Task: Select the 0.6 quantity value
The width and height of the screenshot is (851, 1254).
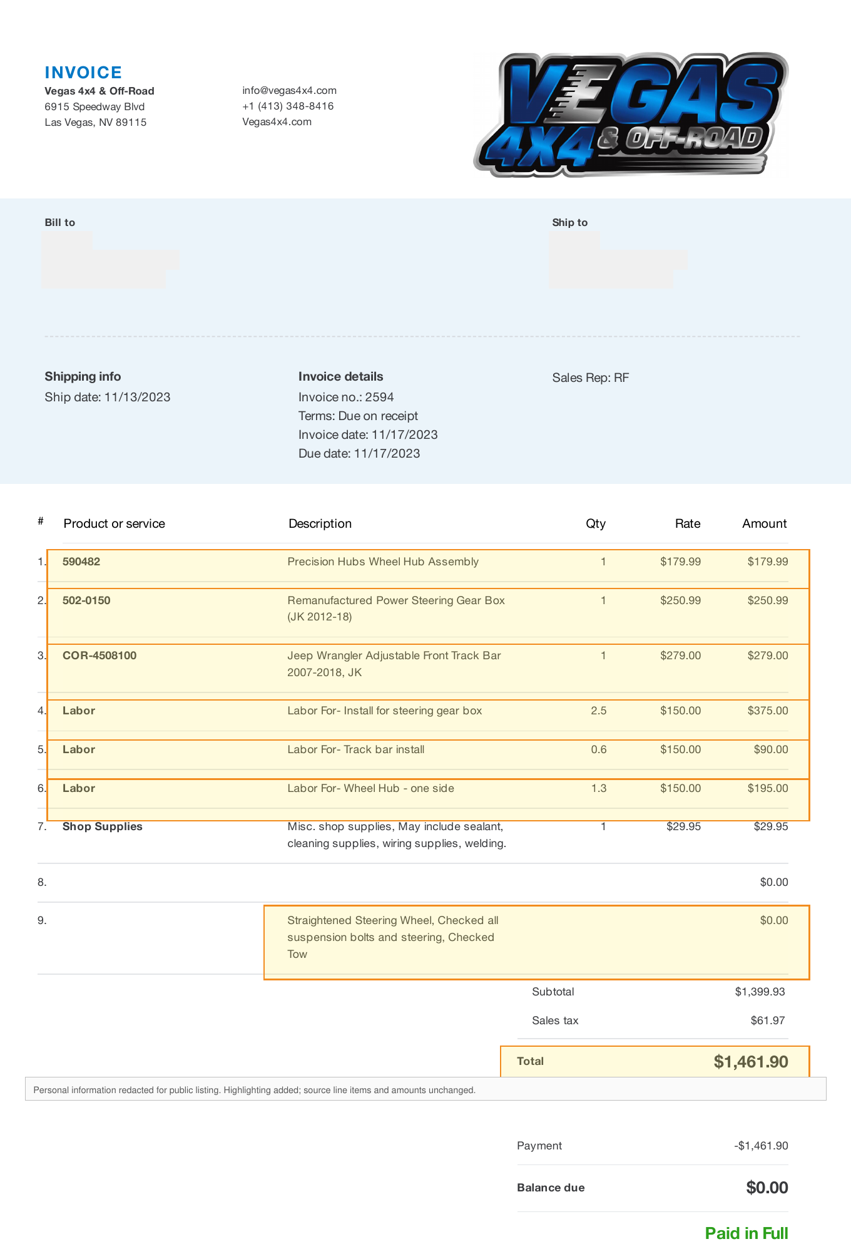Action: pos(599,749)
